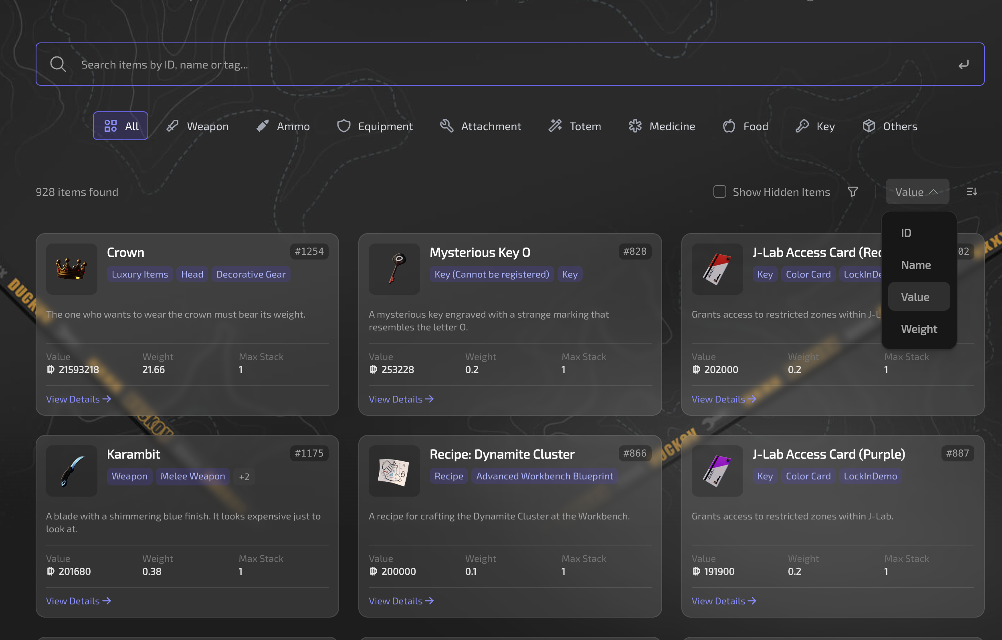The image size is (1002, 640).
Task: Select the Weapon category icon
Action: click(172, 126)
